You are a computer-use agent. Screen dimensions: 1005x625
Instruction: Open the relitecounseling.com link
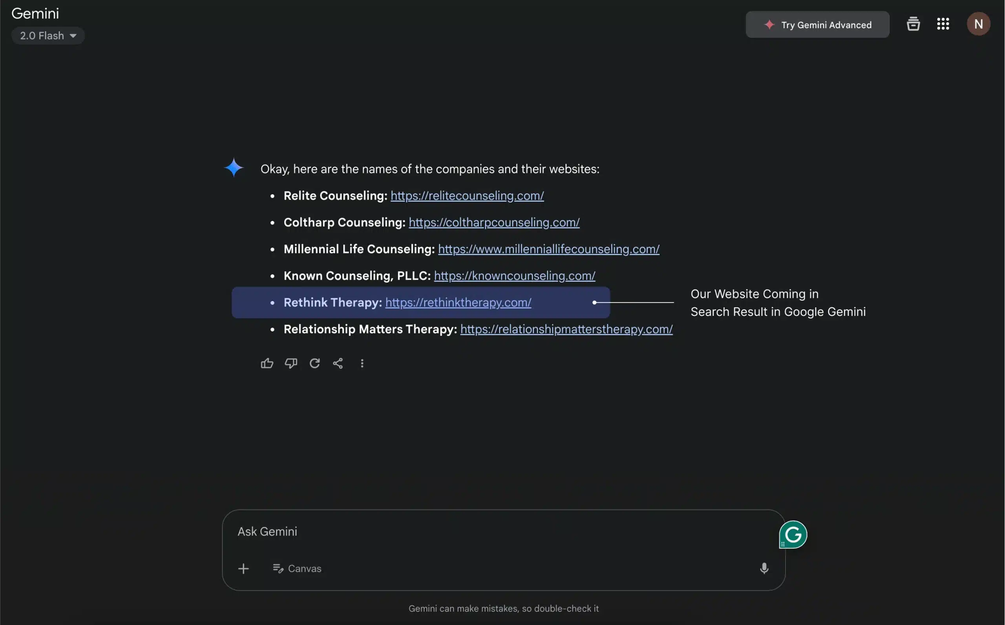point(467,195)
